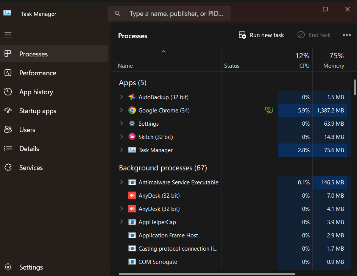357x276 pixels.
Task: Click the Performance graph icon
Action: click(8, 73)
